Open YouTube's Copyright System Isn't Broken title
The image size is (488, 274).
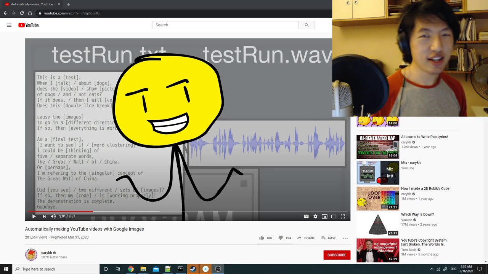(424, 242)
